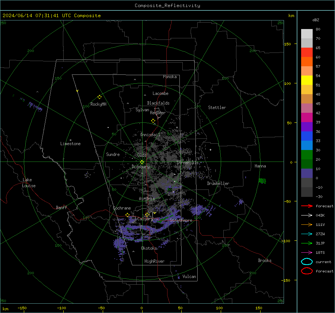The image size is (335, 313).
Task: Click the Blackfalds town label
Action: pos(158,103)
